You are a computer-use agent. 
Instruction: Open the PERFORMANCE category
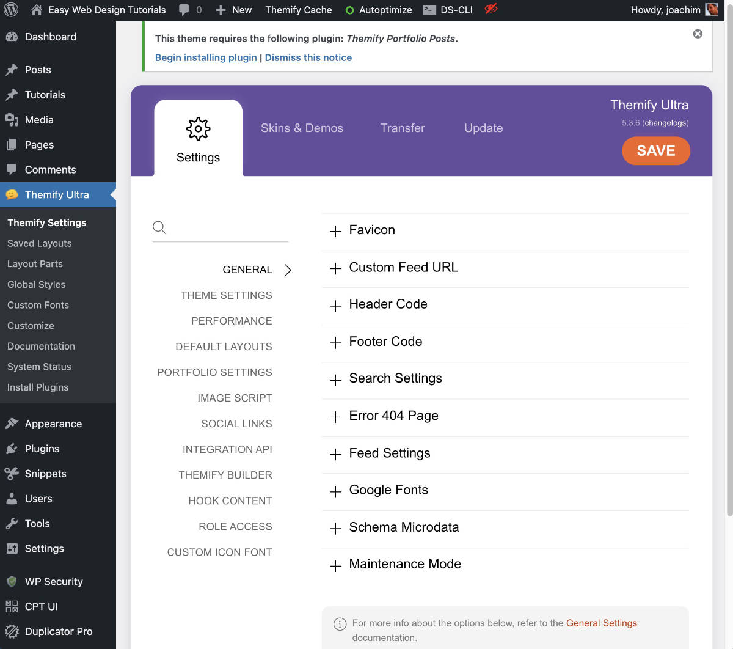tap(232, 321)
